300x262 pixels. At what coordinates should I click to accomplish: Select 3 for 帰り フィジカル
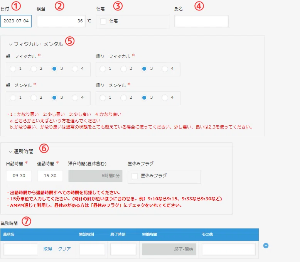coord(144,69)
